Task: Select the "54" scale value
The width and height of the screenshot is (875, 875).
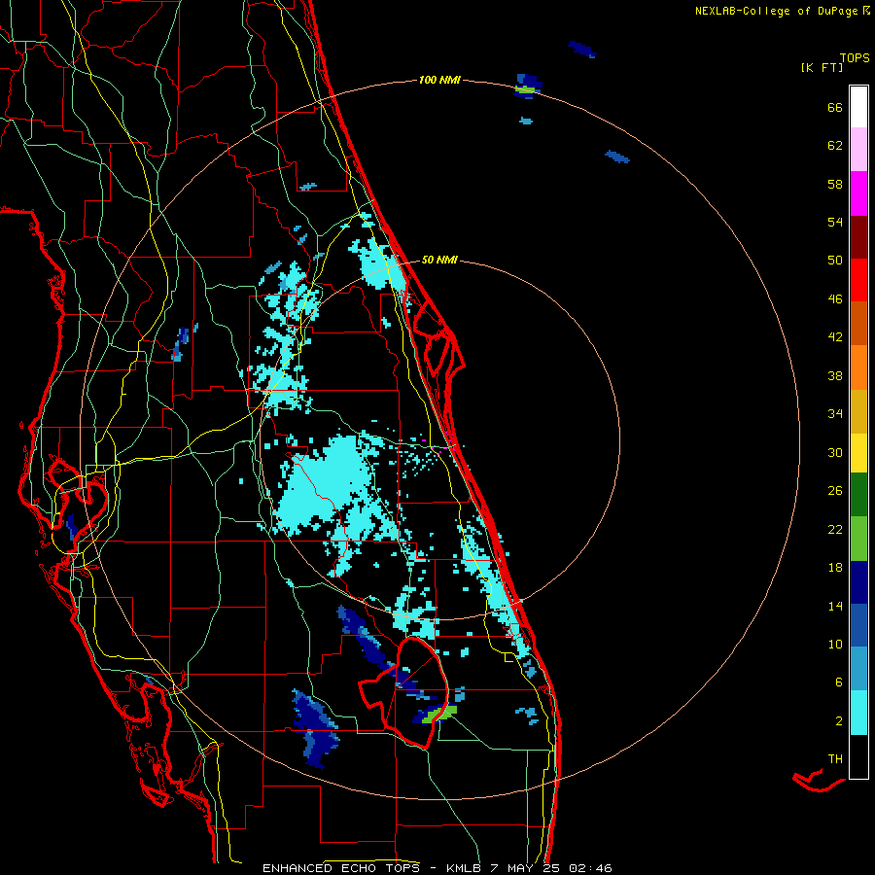Action: pyautogui.click(x=835, y=222)
